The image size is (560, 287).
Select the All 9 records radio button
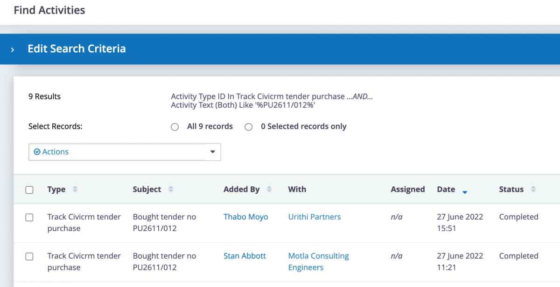coord(175,127)
